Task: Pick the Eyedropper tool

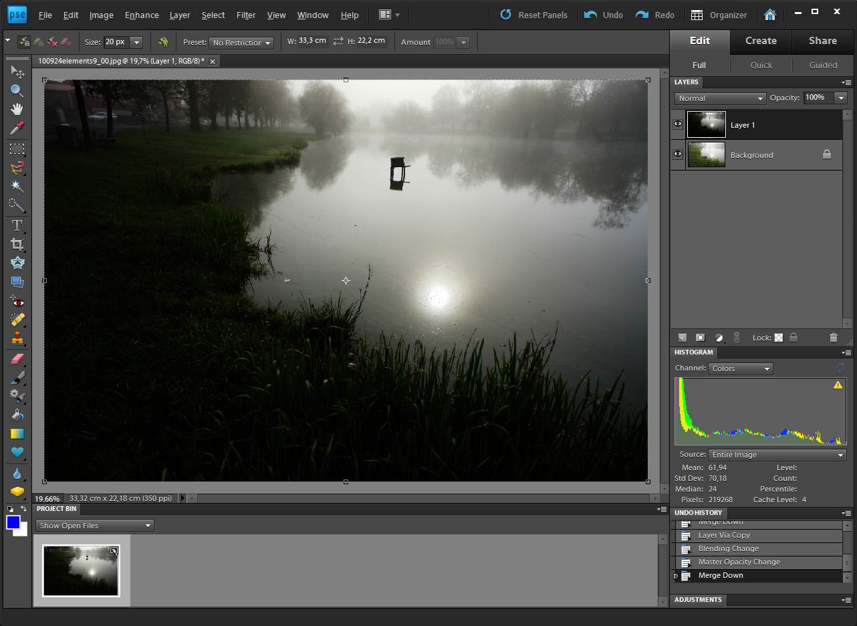Action: coord(17,128)
